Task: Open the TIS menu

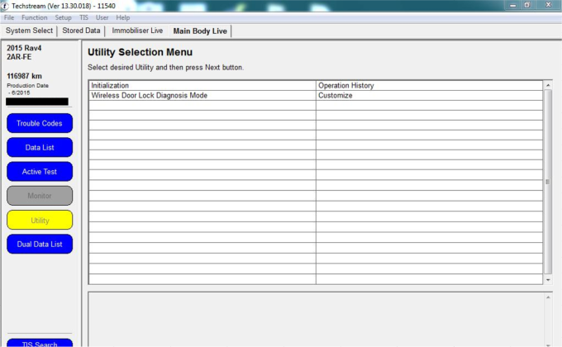Action: click(x=83, y=17)
